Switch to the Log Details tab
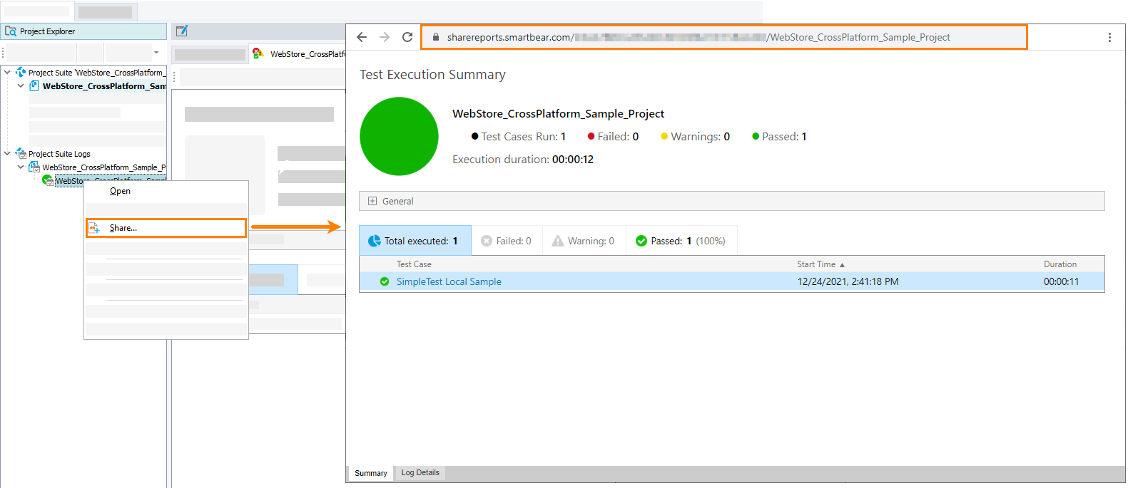This screenshot has width=1128, height=488. [420, 472]
